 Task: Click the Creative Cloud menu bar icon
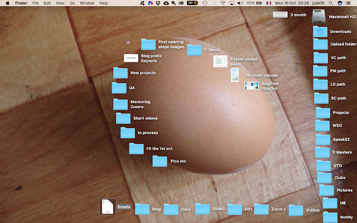tap(181, 3)
